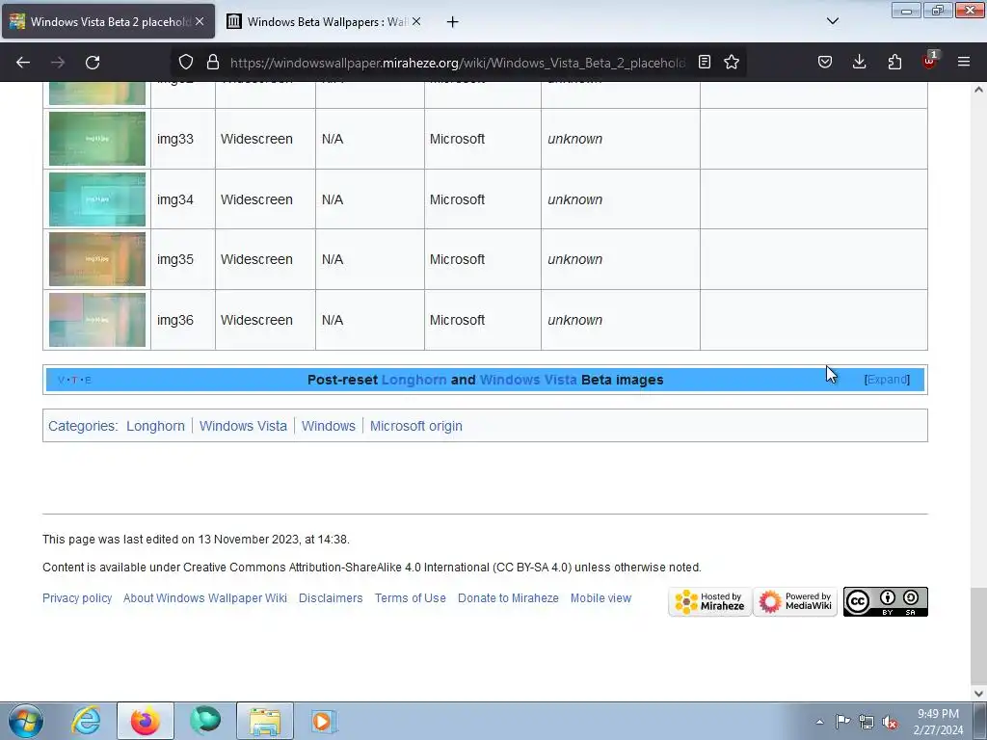Open Windows Media Player taskbar icon
Viewport: 987px width, 740px height.
click(324, 721)
